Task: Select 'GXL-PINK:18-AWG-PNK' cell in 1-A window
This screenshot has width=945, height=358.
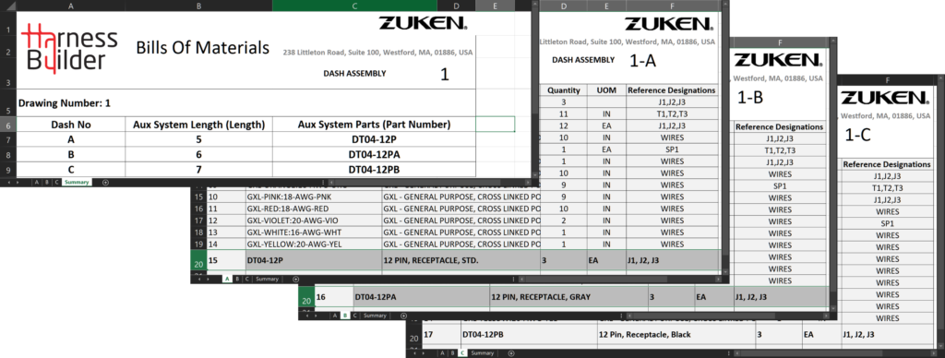Action: point(313,197)
